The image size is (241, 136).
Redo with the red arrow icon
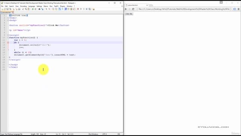35,9
